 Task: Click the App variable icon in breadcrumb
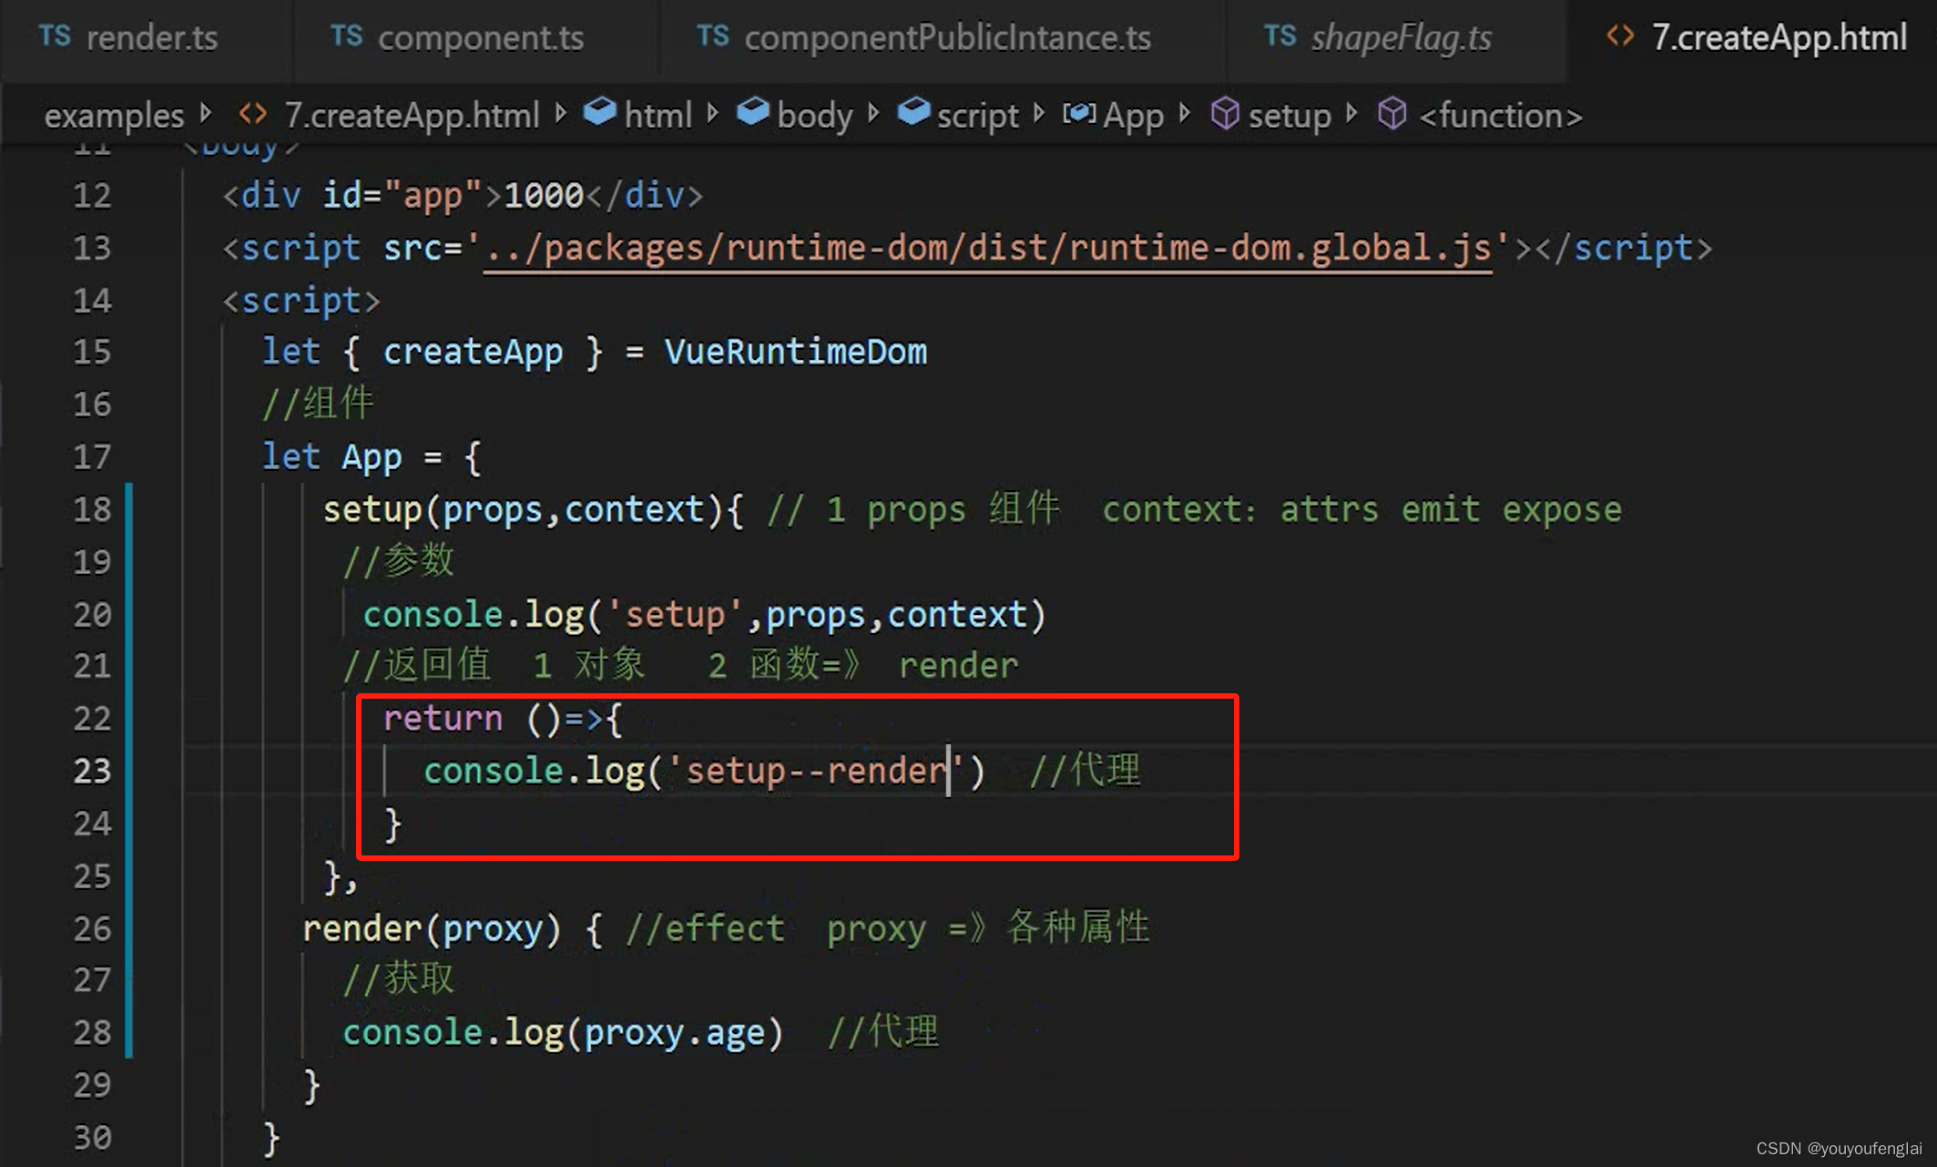coord(1078,114)
